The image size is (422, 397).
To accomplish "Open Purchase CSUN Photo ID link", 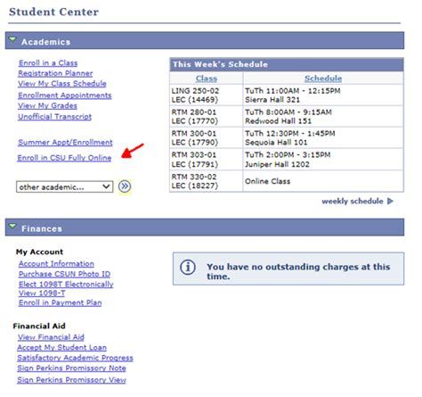I will 64,274.
